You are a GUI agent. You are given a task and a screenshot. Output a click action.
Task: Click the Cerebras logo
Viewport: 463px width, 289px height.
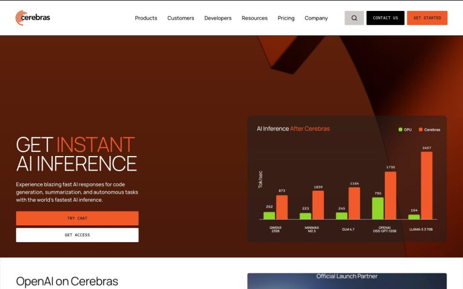pos(33,18)
